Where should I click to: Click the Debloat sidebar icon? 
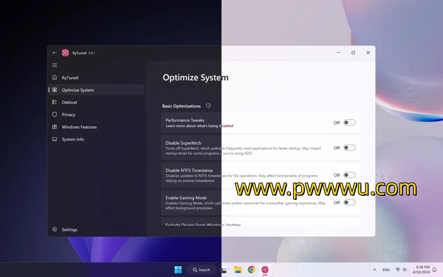pos(54,102)
